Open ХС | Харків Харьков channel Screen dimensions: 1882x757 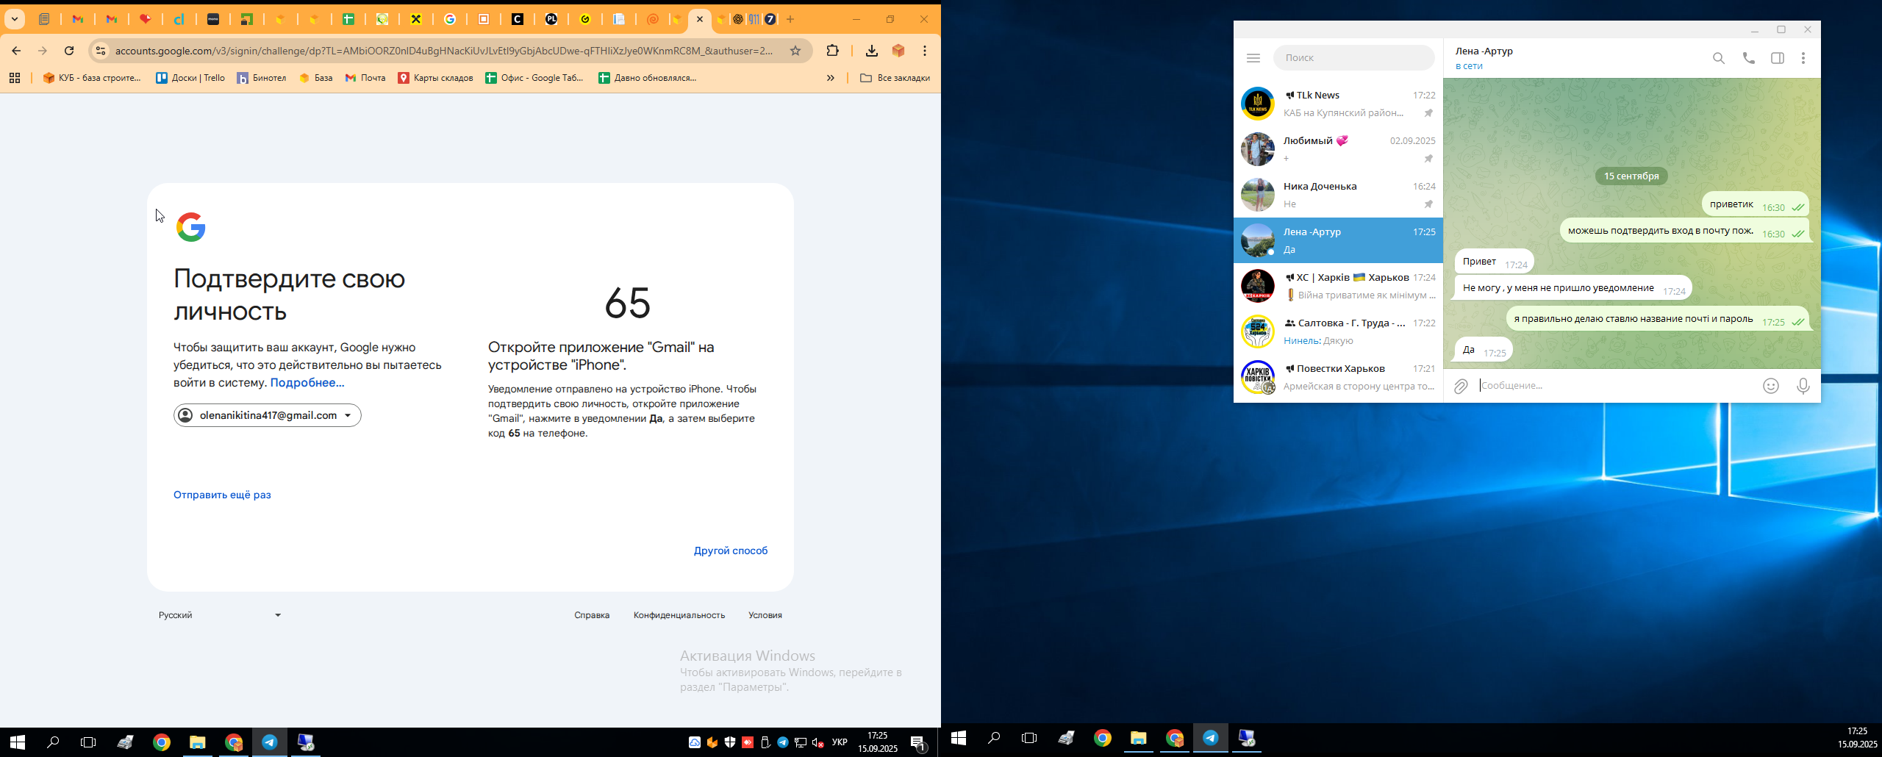[x=1338, y=286]
